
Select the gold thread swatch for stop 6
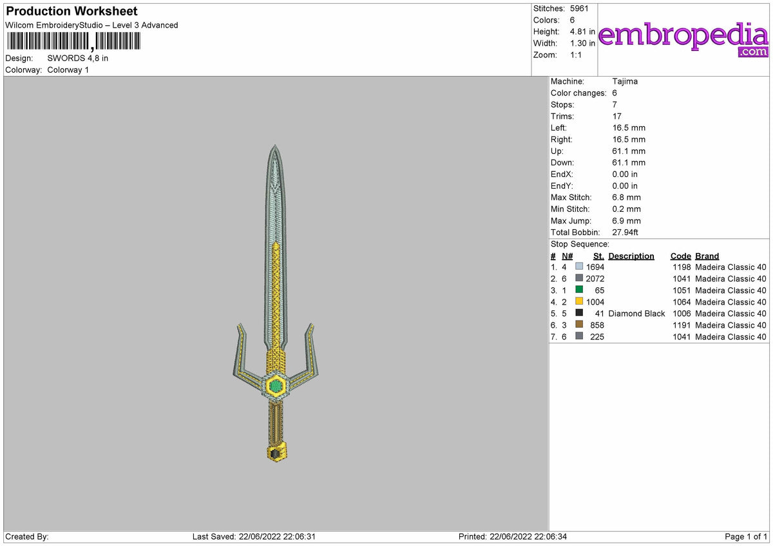point(580,325)
